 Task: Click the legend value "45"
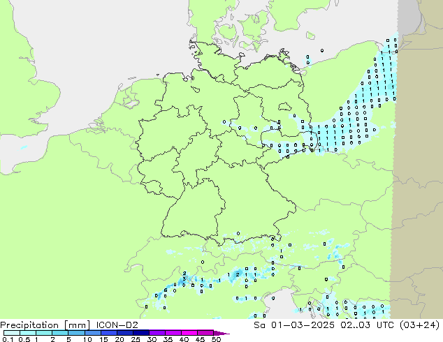[x=200, y=339]
